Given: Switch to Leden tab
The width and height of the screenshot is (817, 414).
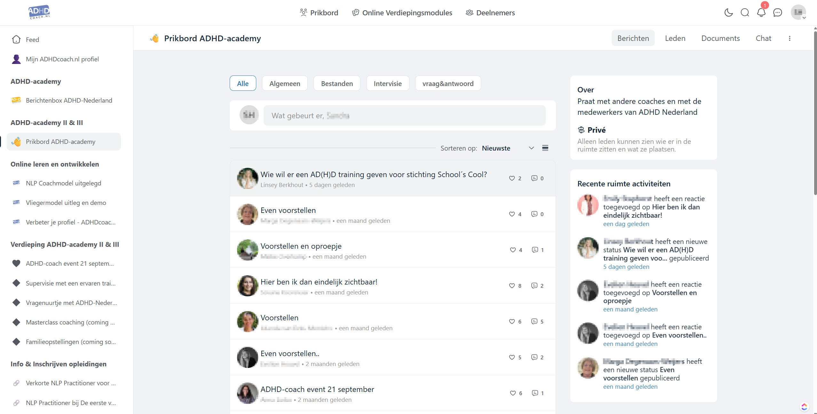Looking at the screenshot, I should tap(675, 38).
